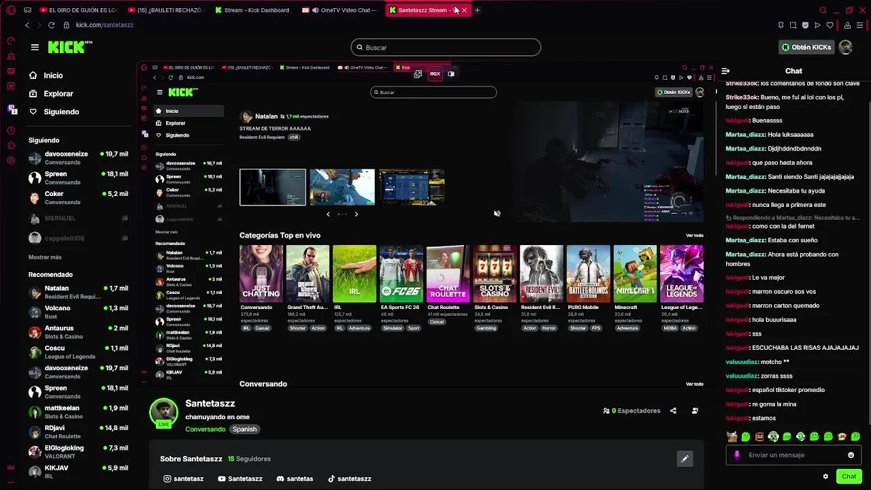
Task: Click the 0 Espectadores counter
Action: (631, 411)
